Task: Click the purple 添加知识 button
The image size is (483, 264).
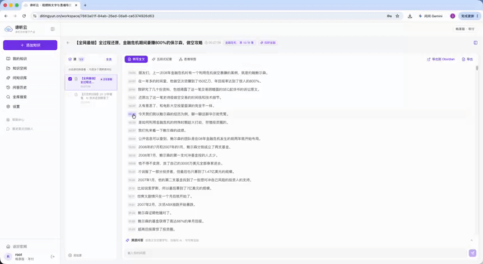Action: 30,45
